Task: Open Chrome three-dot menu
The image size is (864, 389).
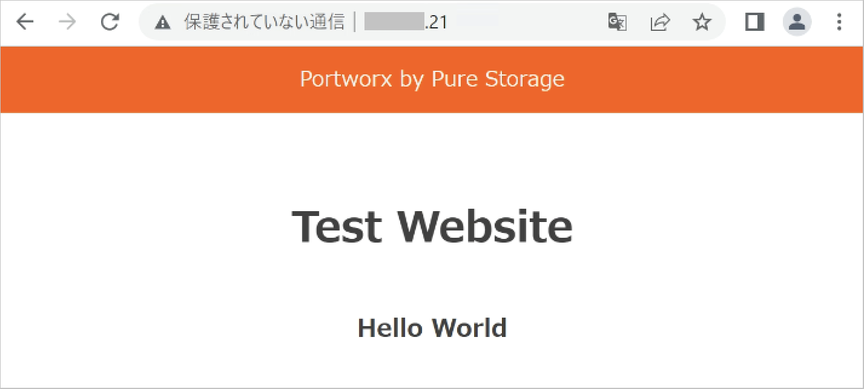Action: tap(839, 23)
